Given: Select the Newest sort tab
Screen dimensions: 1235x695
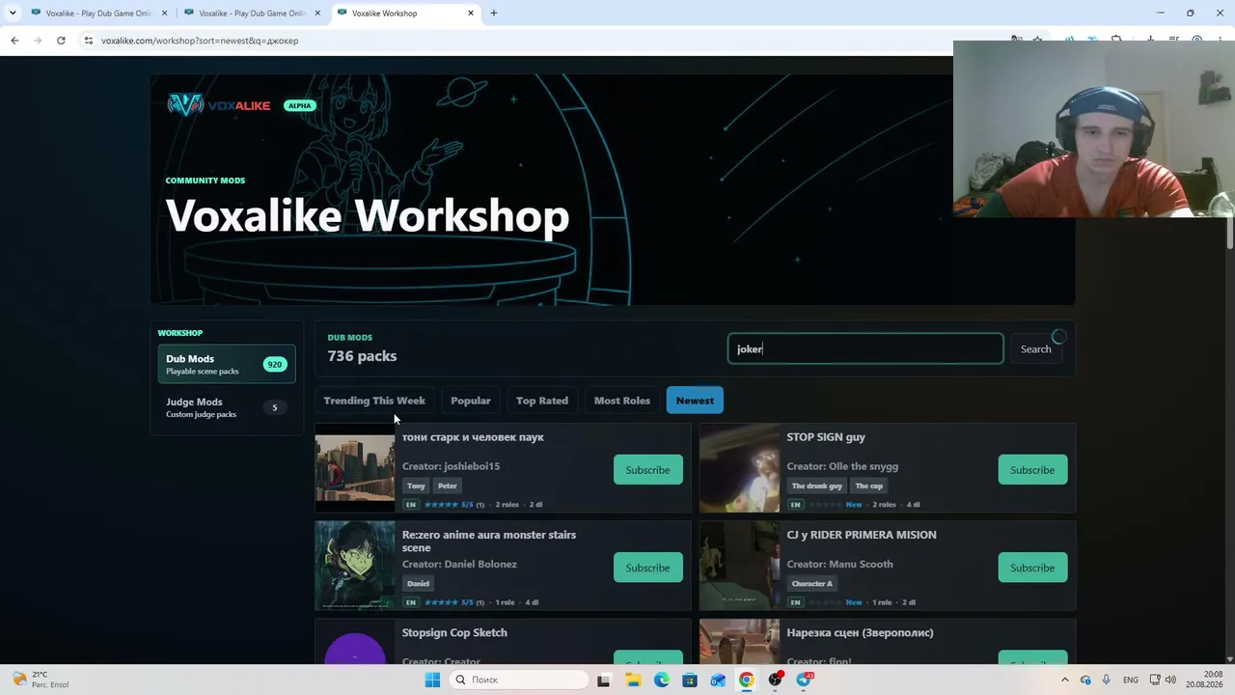Looking at the screenshot, I should [695, 401].
